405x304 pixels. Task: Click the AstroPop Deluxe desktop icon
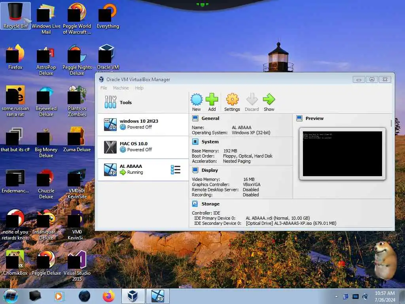pyautogui.click(x=46, y=60)
